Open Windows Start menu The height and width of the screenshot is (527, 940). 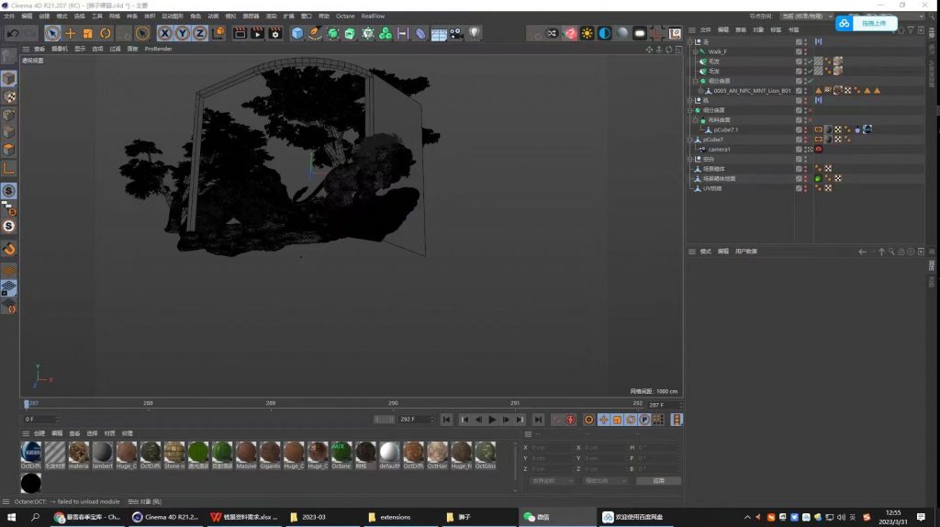(11, 517)
